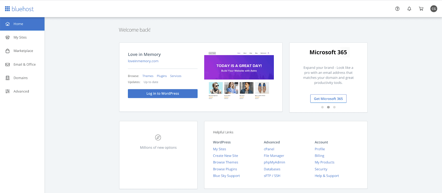This screenshot has height=193, width=442.
Task: Browse Services for Love in Memory site
Action: pyautogui.click(x=176, y=76)
